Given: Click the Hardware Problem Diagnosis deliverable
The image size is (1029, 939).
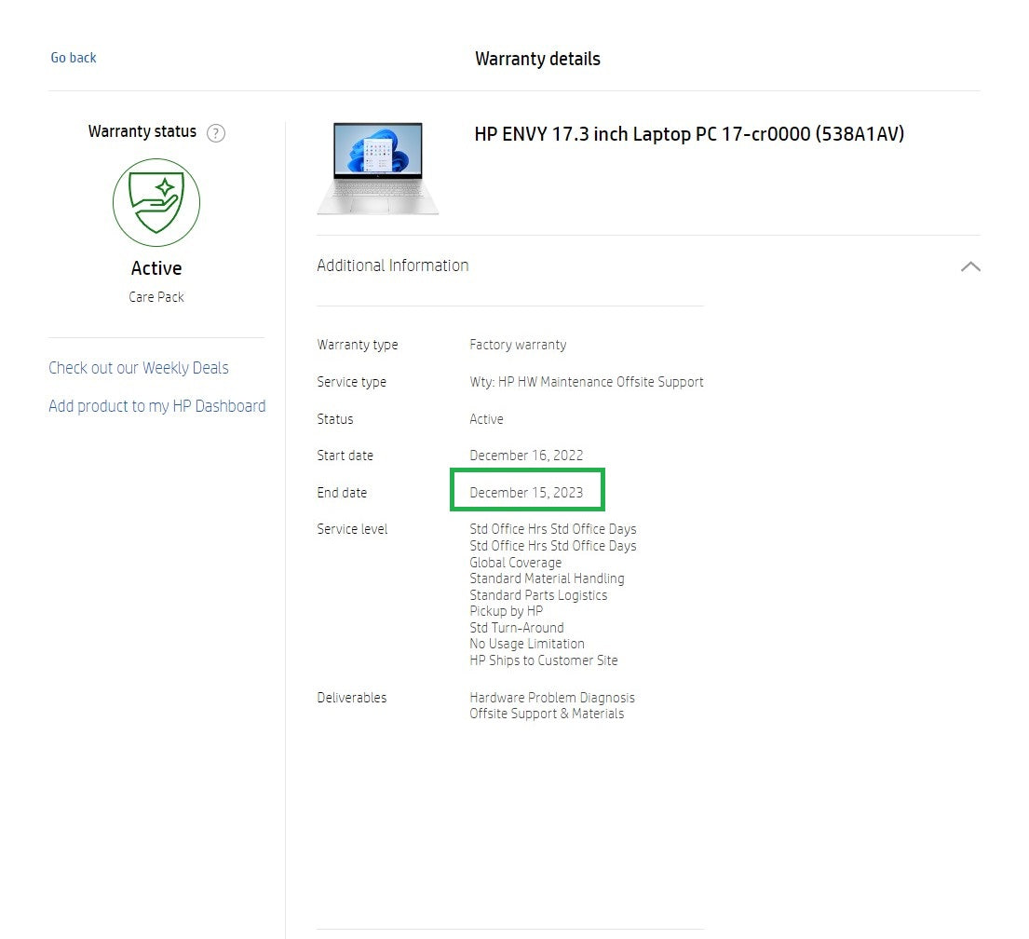Looking at the screenshot, I should 552,698.
